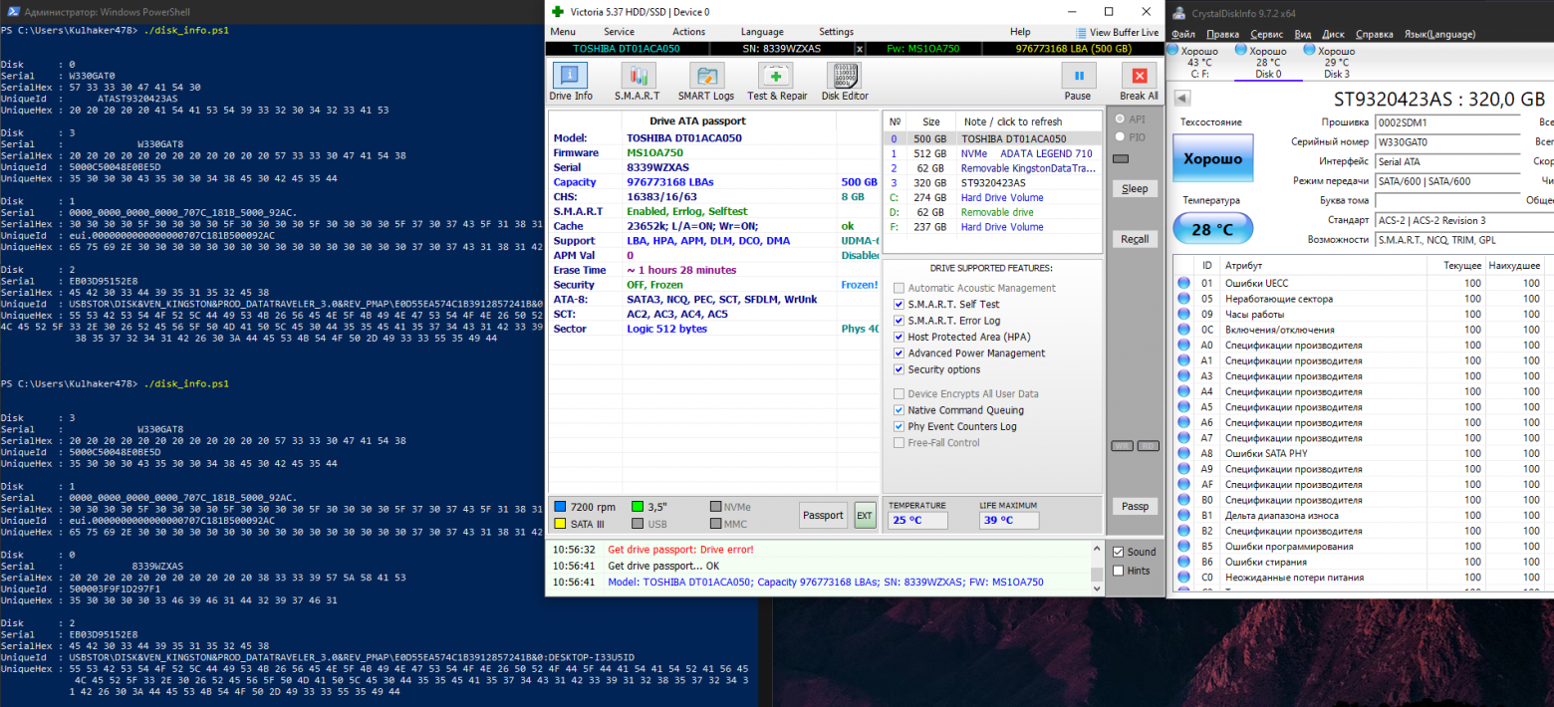
Task: Open Victoria's Language menu
Action: click(762, 32)
